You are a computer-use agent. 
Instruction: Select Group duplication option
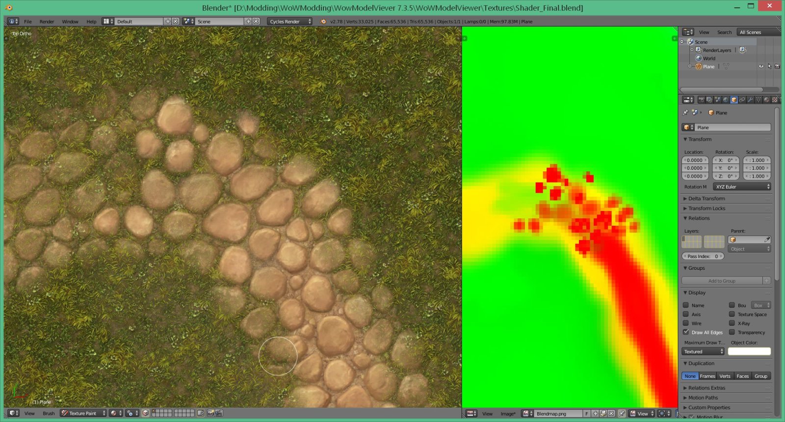pos(761,376)
